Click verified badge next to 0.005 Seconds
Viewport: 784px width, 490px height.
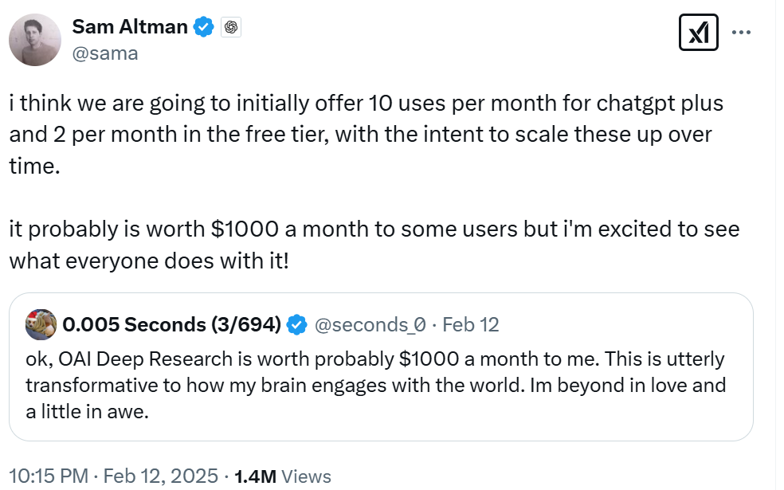click(296, 325)
